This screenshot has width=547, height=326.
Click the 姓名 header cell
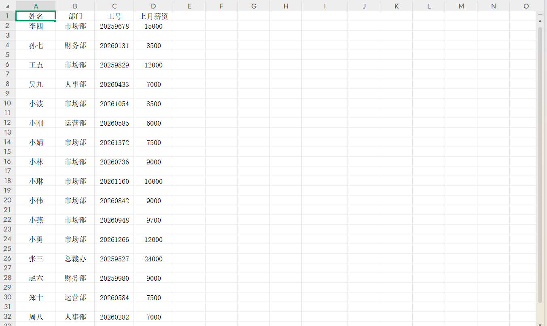[x=36, y=16]
